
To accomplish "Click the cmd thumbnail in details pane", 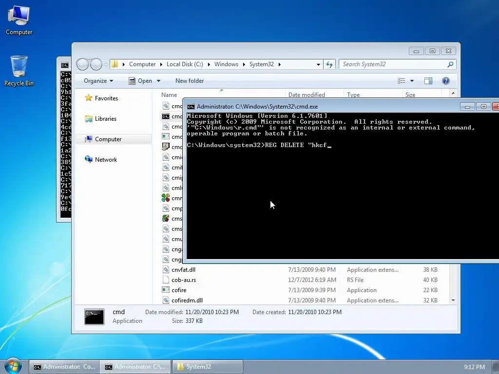I will click(94, 317).
